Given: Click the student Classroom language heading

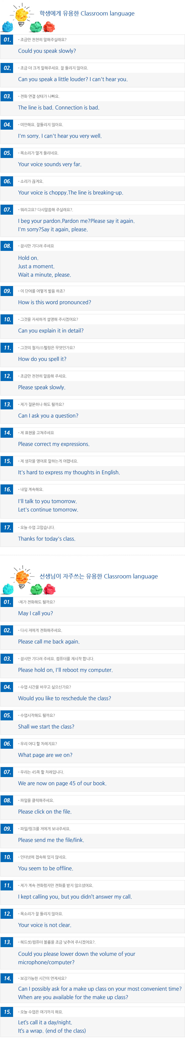Looking at the screenshot, I should coord(87,13).
